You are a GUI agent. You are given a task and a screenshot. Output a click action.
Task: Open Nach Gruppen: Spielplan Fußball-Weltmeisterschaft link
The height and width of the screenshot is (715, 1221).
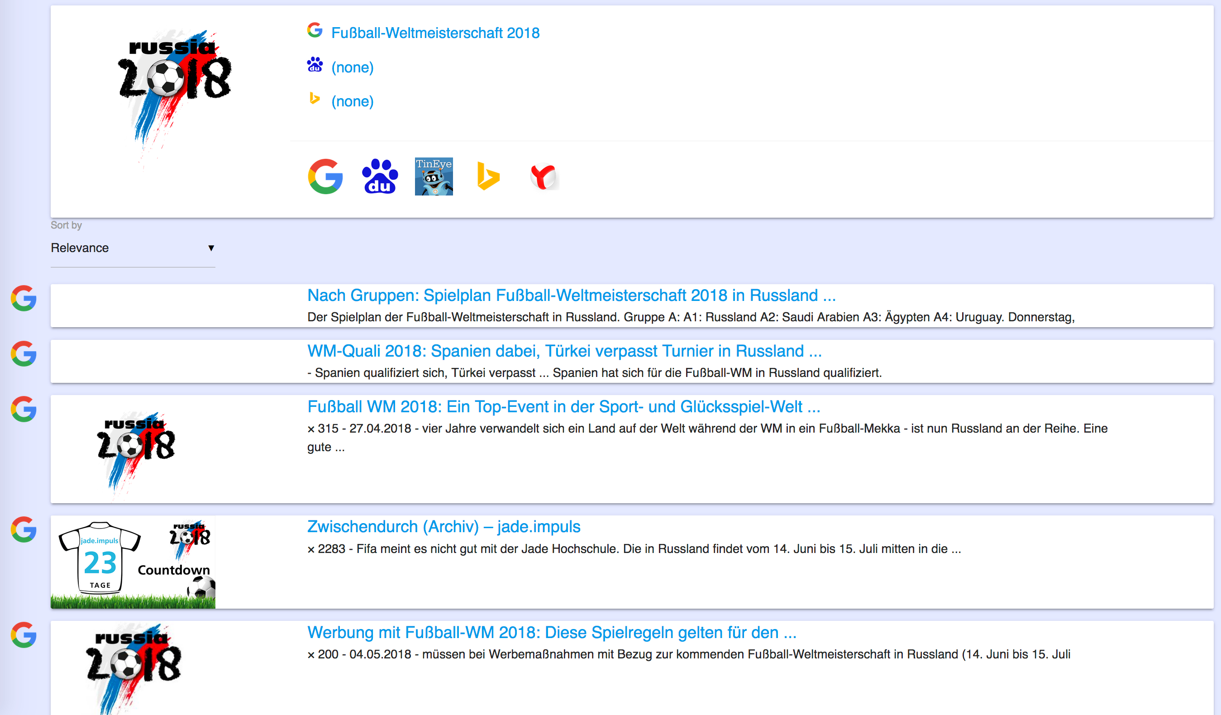[x=571, y=295]
